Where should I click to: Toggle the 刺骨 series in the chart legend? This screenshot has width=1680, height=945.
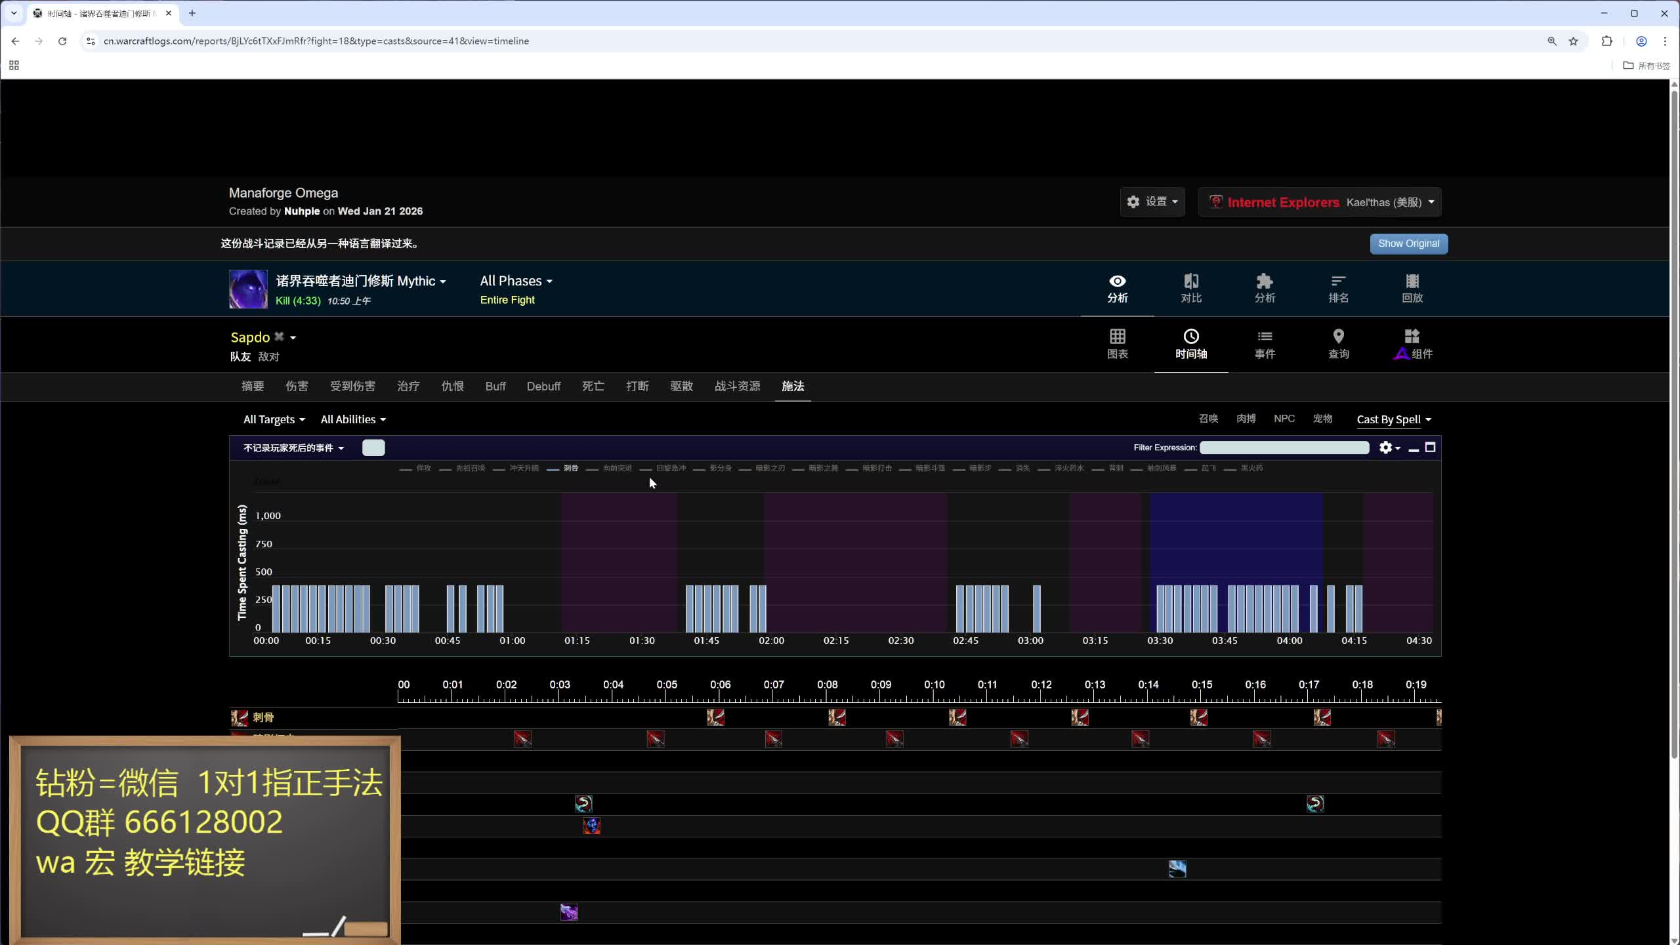[570, 469]
